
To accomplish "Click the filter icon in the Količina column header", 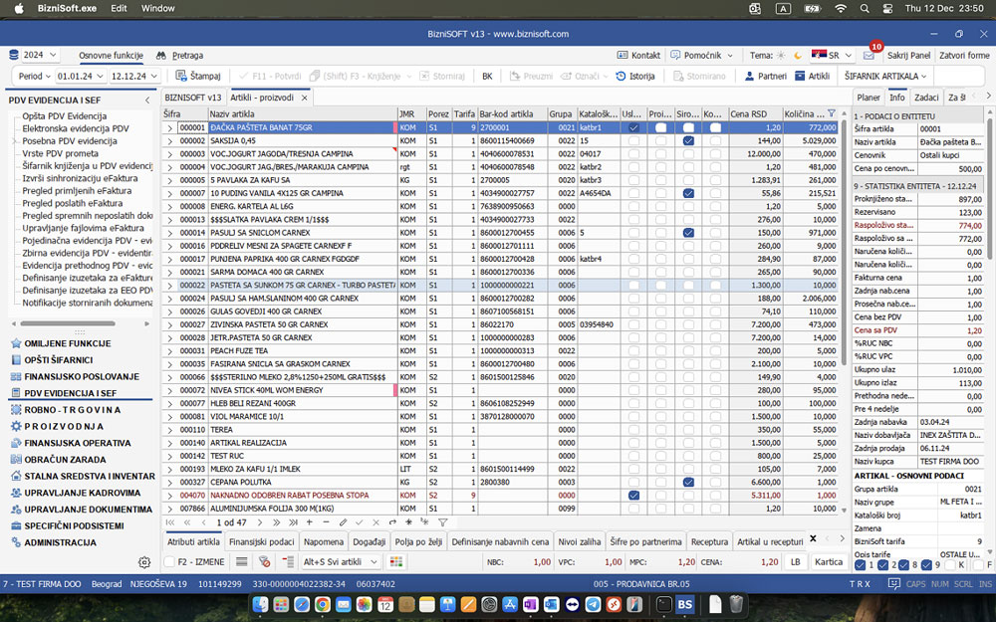I will 833,113.
